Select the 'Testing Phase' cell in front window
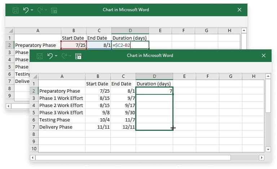The width and height of the screenshot is (277, 169). (62, 120)
